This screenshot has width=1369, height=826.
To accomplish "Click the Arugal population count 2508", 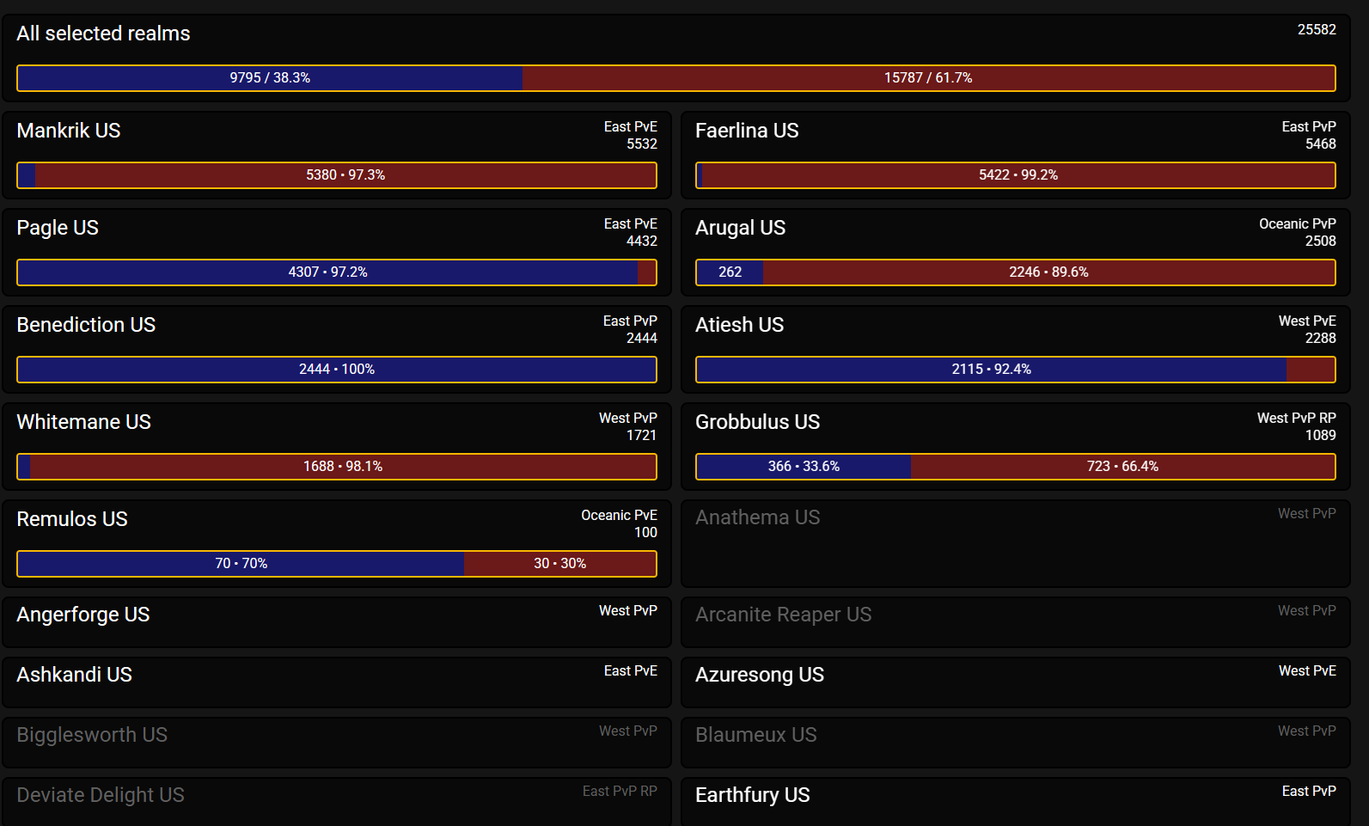I will click(1321, 242).
